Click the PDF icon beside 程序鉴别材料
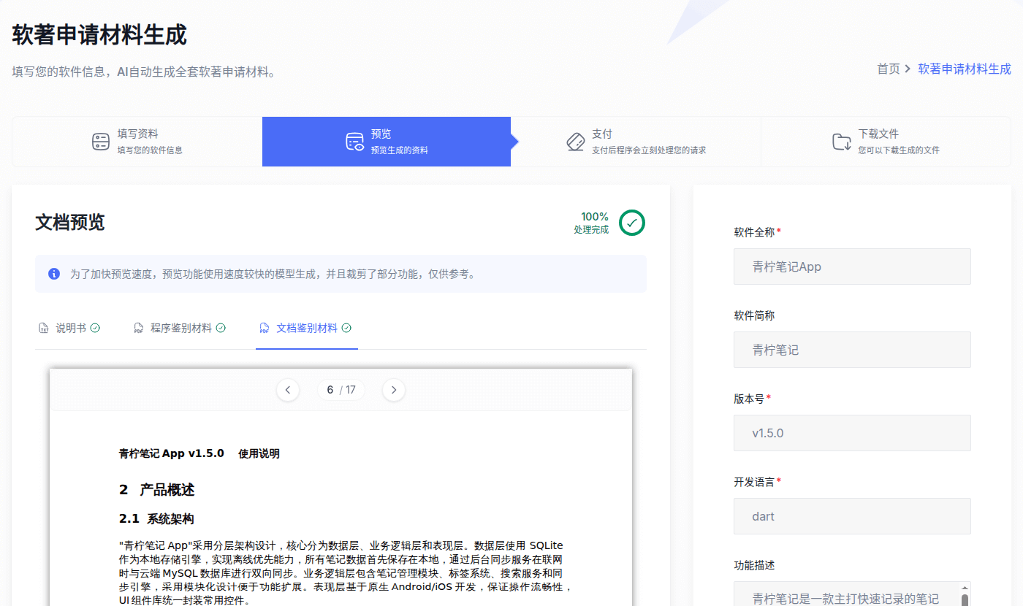This screenshot has height=606, width=1023. tap(139, 329)
